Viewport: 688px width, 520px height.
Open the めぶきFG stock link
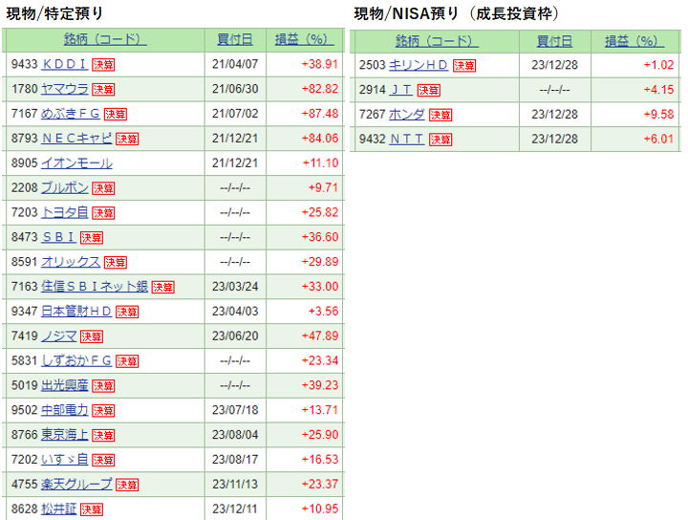point(71,113)
